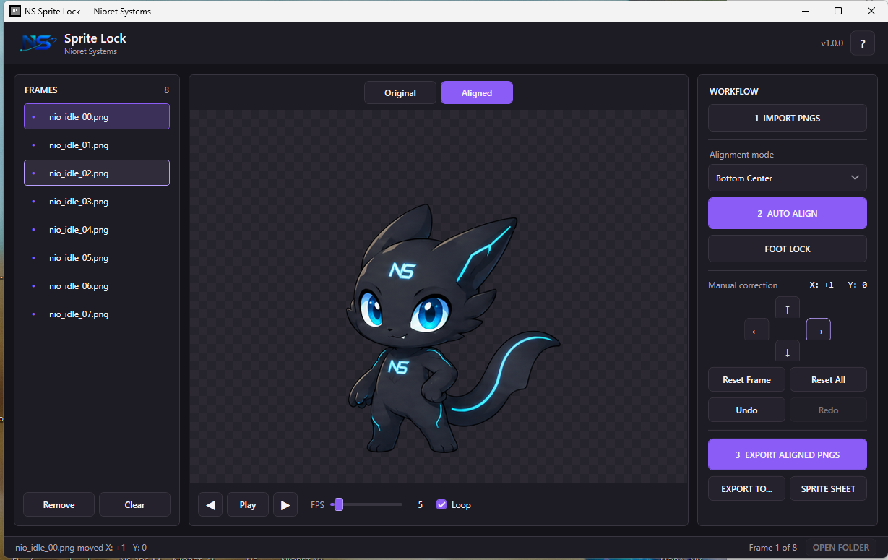Close the NS Sprite Lock window
The height and width of the screenshot is (560, 888).
(871, 11)
